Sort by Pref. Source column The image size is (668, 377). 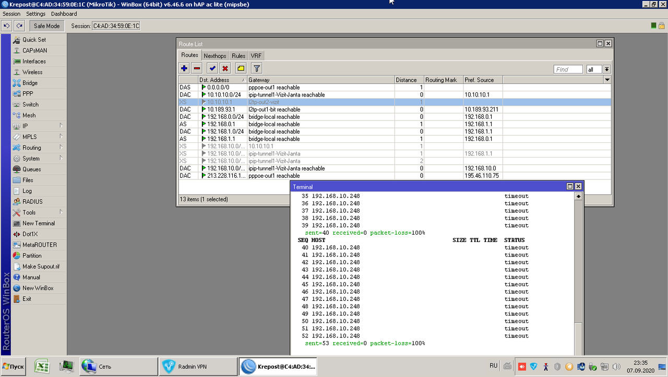pos(483,80)
